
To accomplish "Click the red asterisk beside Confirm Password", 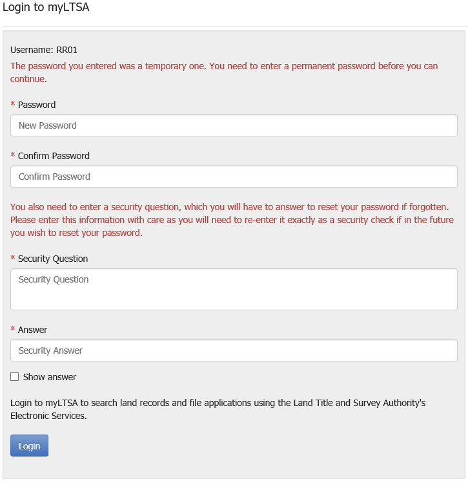I will click(13, 155).
